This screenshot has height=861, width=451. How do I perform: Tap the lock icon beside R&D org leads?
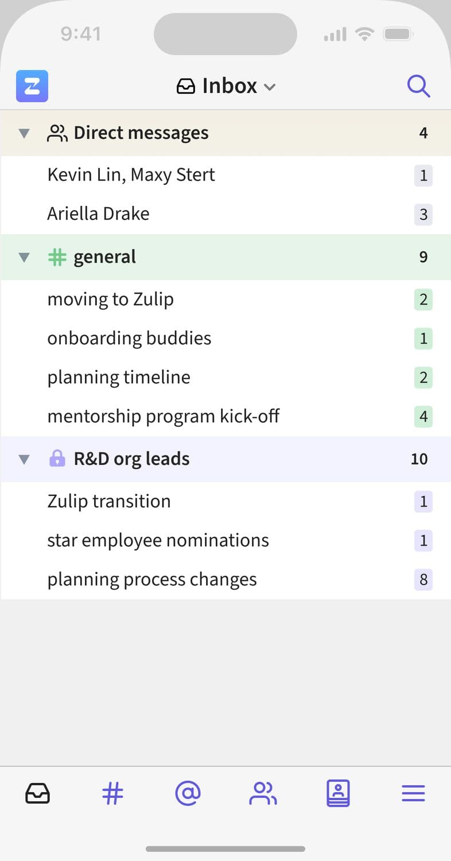[57, 459]
